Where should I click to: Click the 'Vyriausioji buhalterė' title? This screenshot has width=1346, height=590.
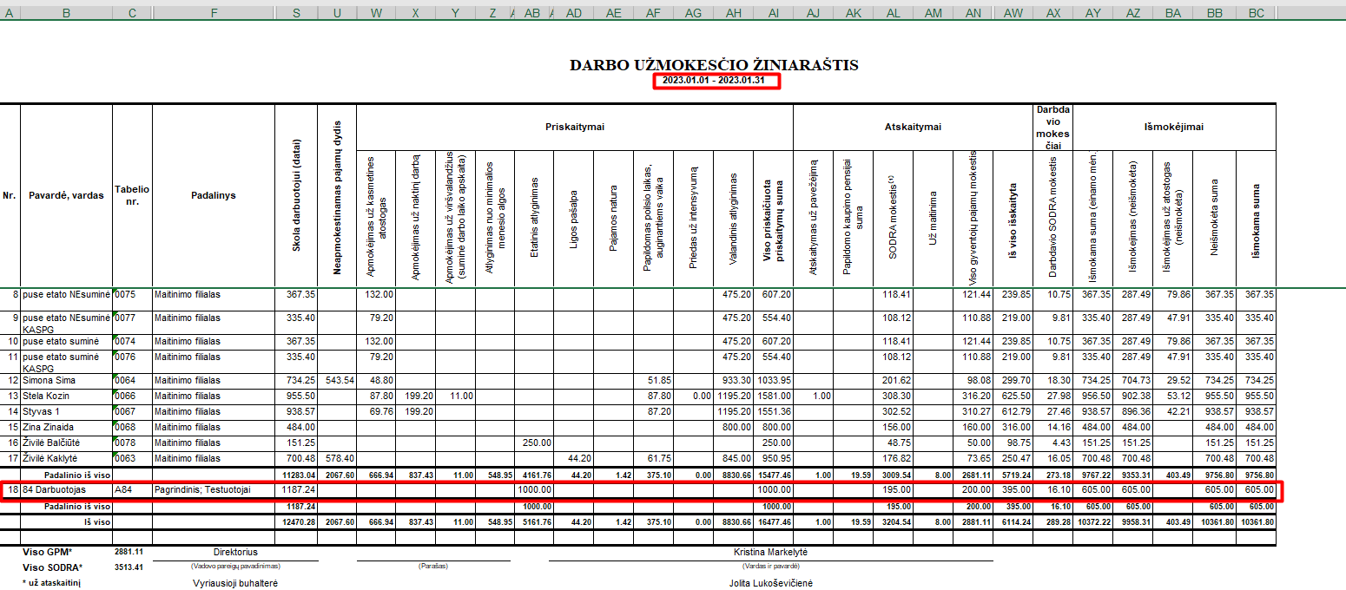click(x=234, y=584)
